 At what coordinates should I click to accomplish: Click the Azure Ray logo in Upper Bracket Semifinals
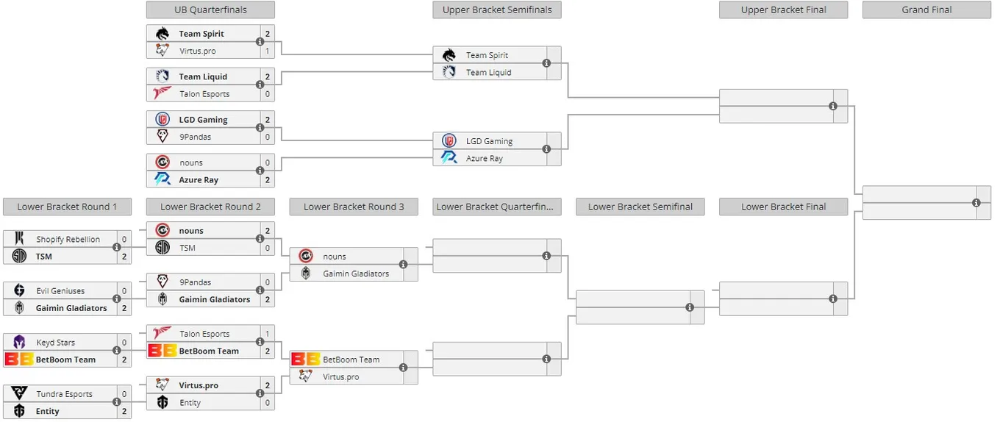coord(449,158)
